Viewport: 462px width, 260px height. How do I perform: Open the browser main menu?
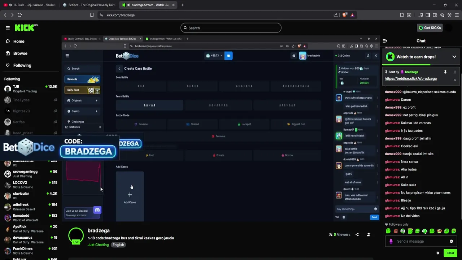tap(457, 15)
